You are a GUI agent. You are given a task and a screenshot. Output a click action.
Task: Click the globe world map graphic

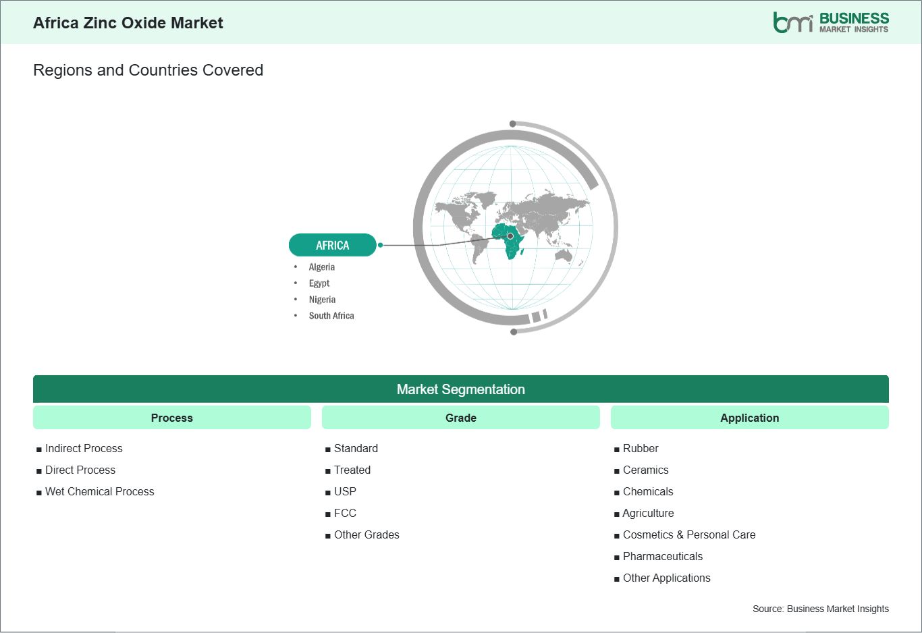(x=515, y=227)
